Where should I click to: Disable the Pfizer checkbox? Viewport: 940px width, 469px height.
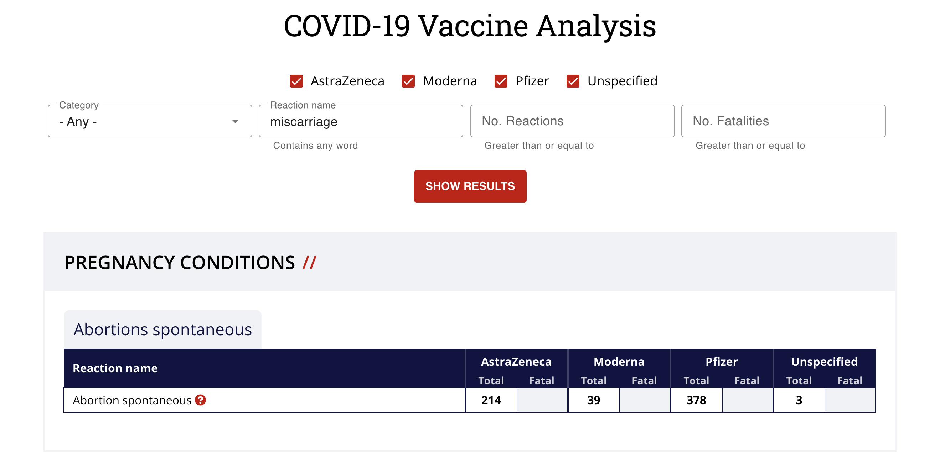tap(501, 81)
